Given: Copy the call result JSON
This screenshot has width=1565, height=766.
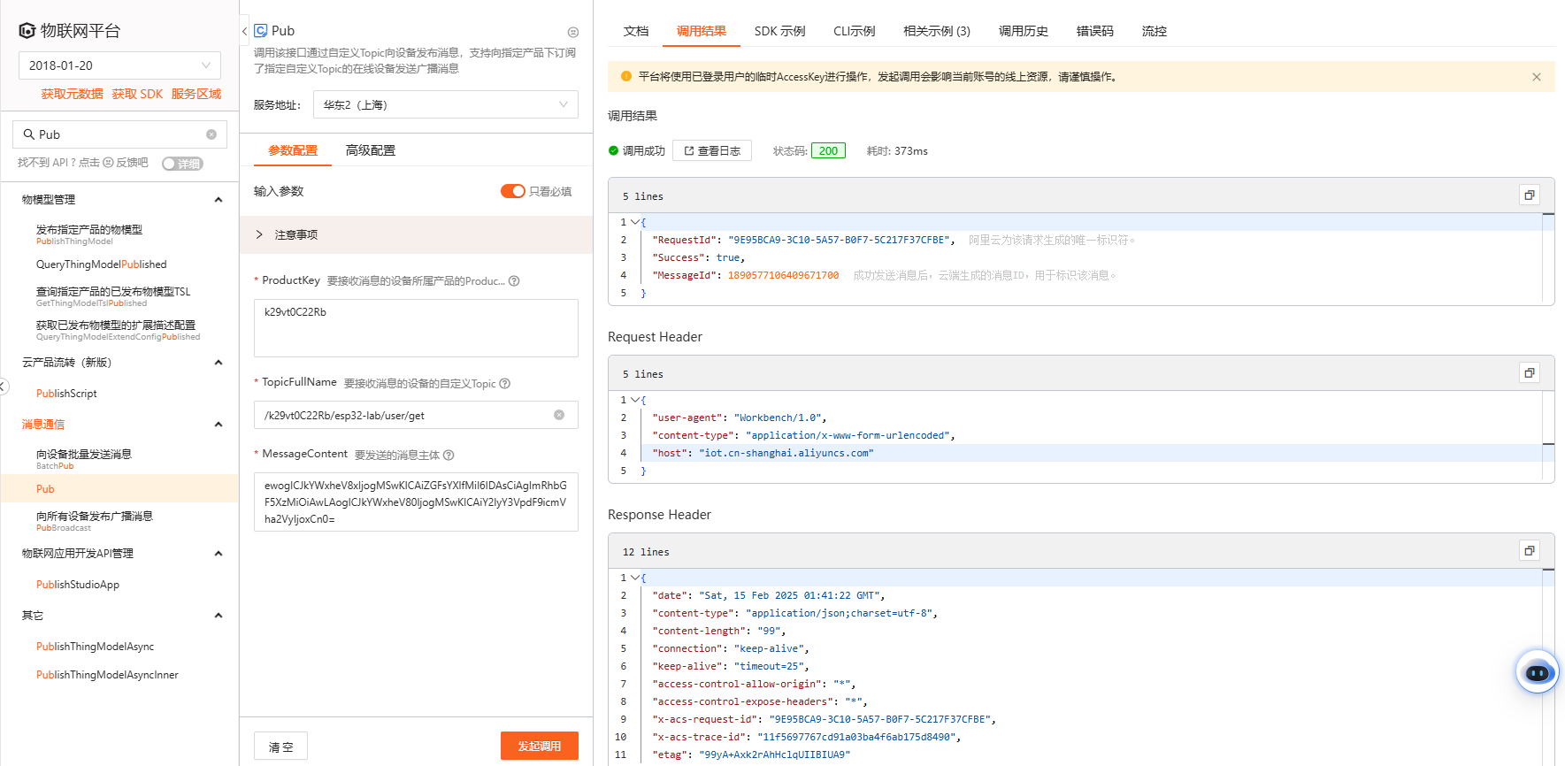Looking at the screenshot, I should [x=1529, y=195].
